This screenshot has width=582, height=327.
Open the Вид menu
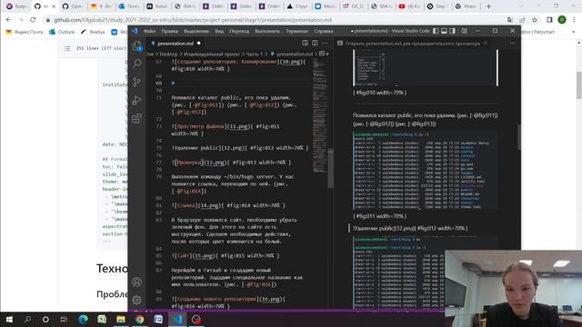(x=219, y=31)
